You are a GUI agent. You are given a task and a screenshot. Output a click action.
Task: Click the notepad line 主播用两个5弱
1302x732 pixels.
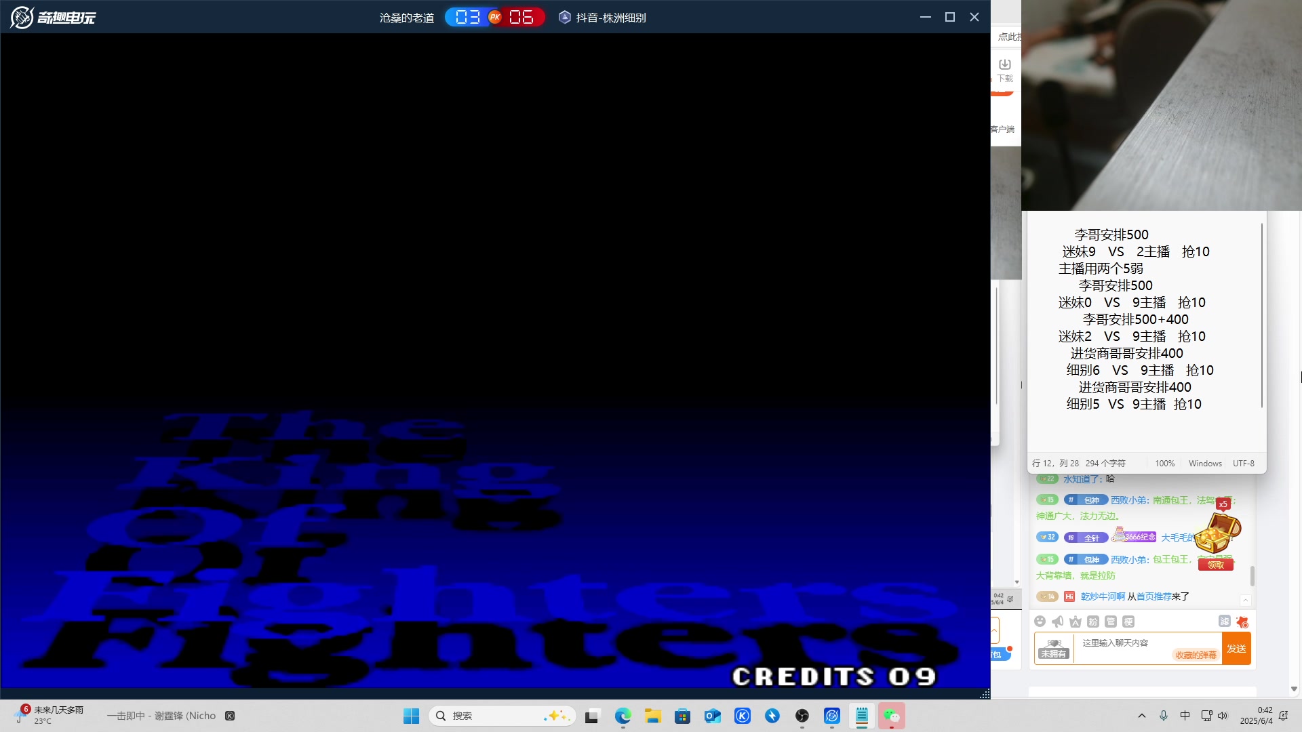1101,268
